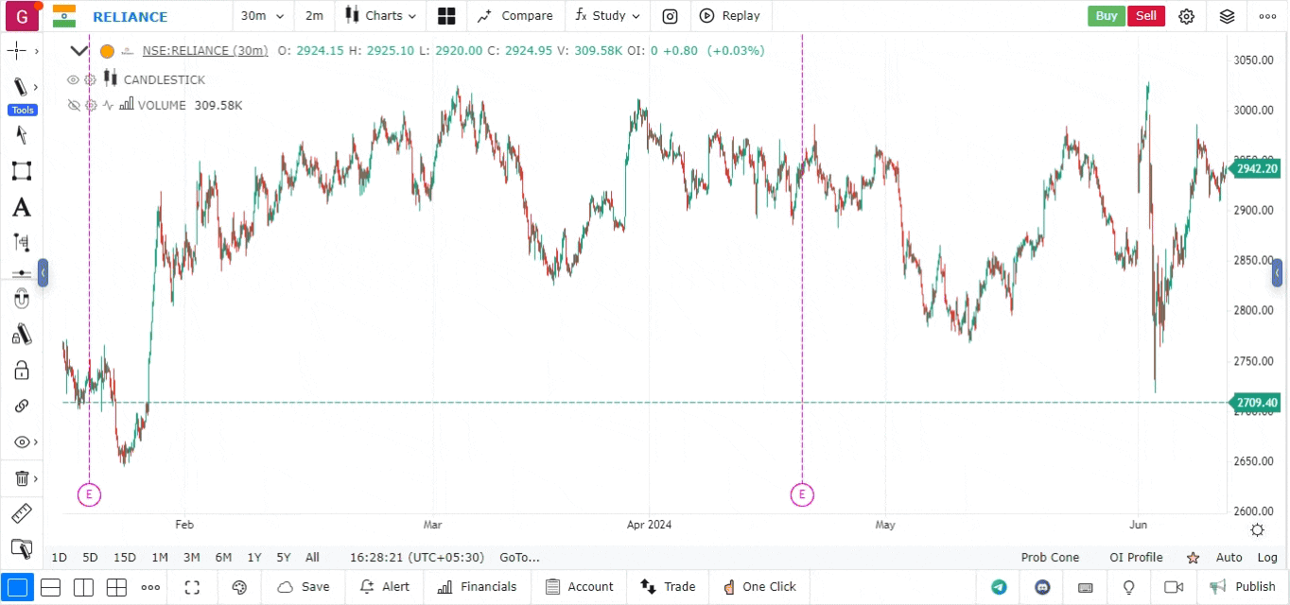1290x605 pixels.
Task: Select the 6M time range
Action: (223, 558)
